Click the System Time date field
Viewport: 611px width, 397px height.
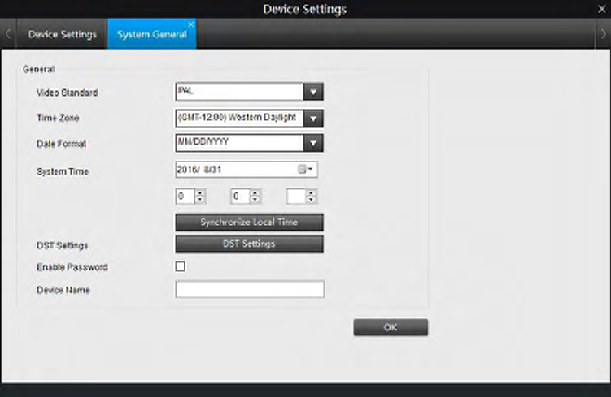click(247, 170)
